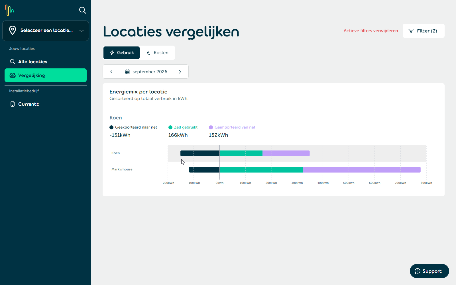Screen dimensions: 456x285
Task: Toggle Geëxporteerd naar net legend
Action: pyautogui.click(x=133, y=127)
